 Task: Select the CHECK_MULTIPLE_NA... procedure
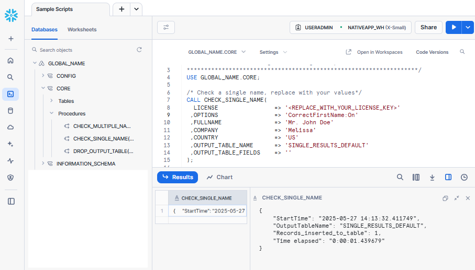[102, 126]
